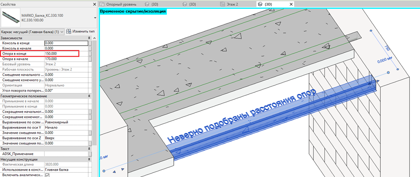
Task: Click associate button for ADSK_Примечание row
Action: [90, 154]
